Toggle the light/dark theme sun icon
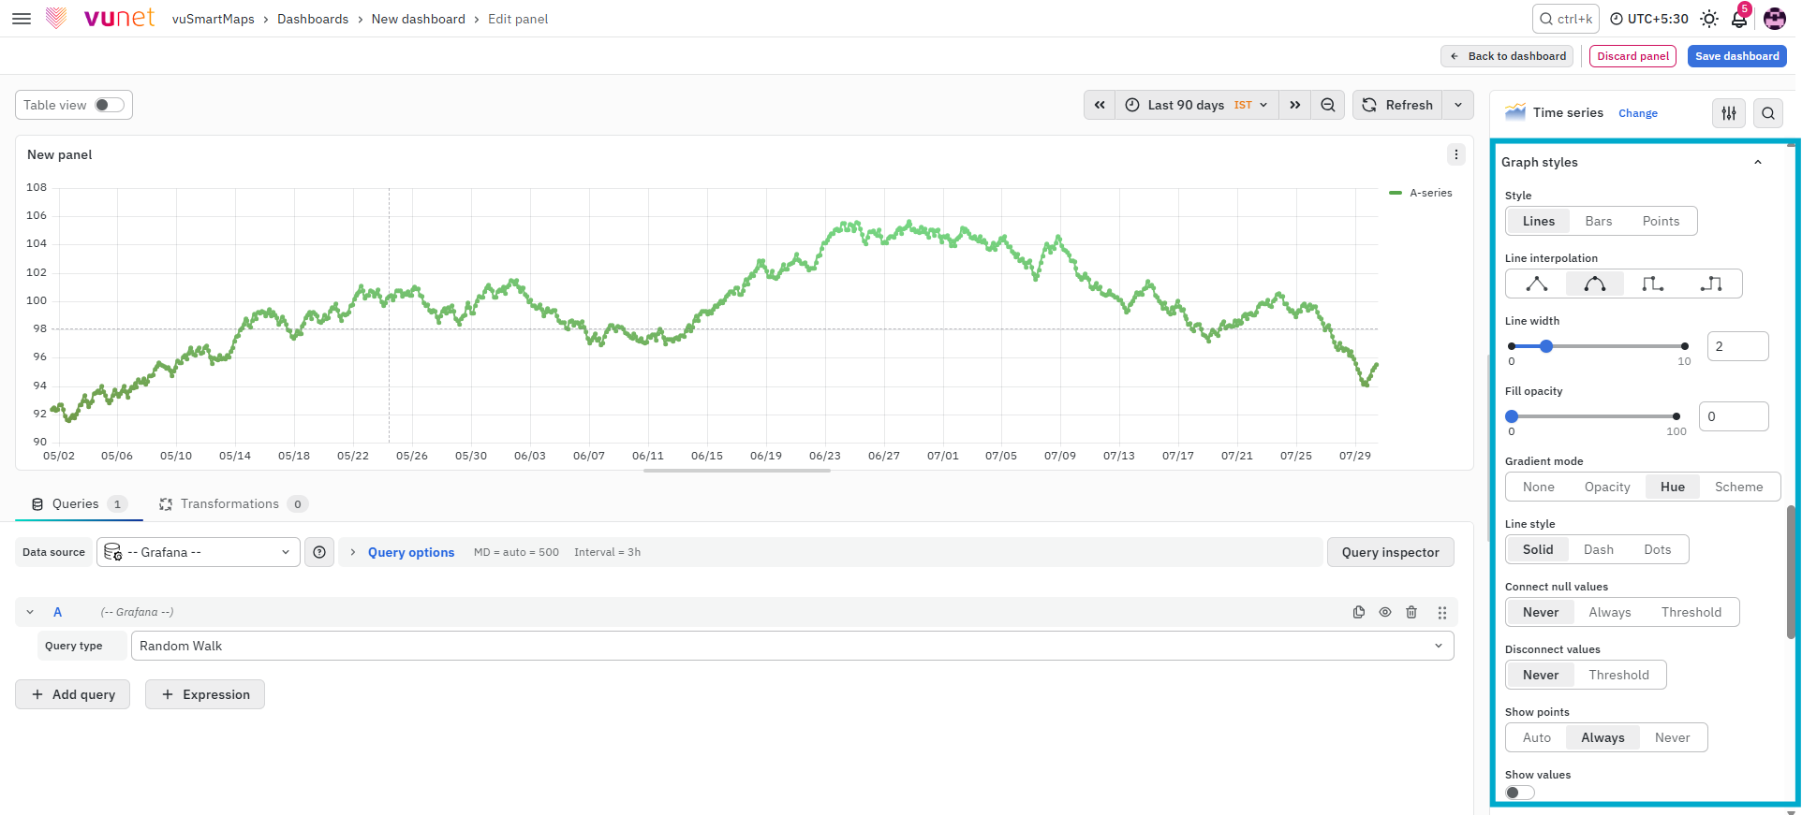 [x=1709, y=19]
